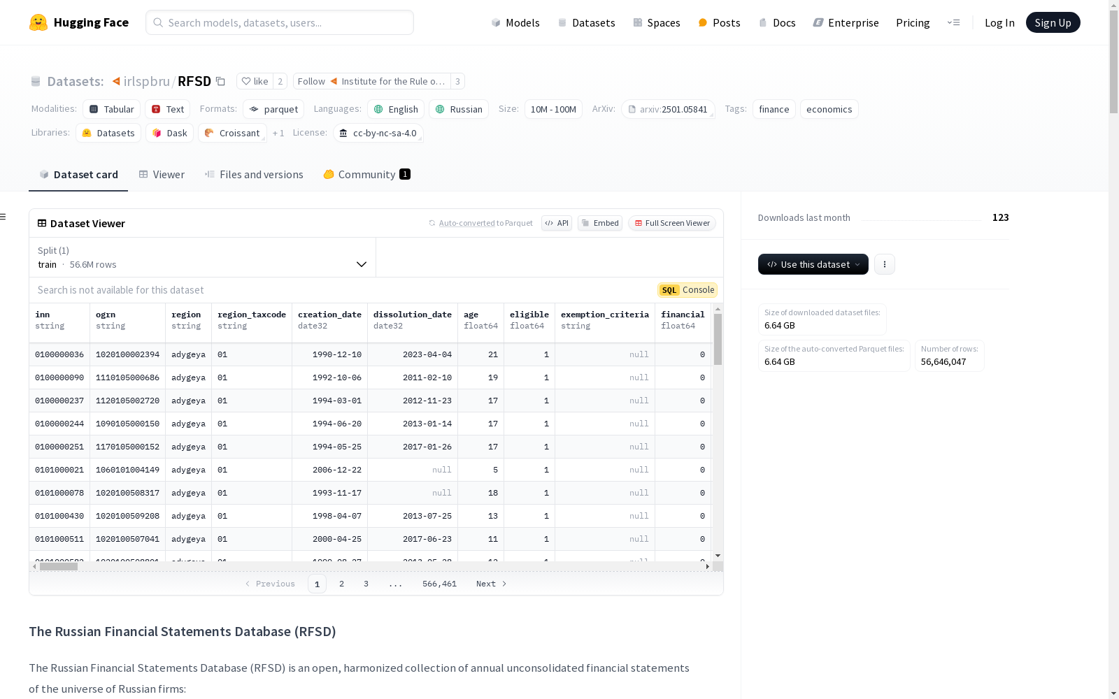Click the Sign Up button
1119x699 pixels.
click(x=1053, y=22)
